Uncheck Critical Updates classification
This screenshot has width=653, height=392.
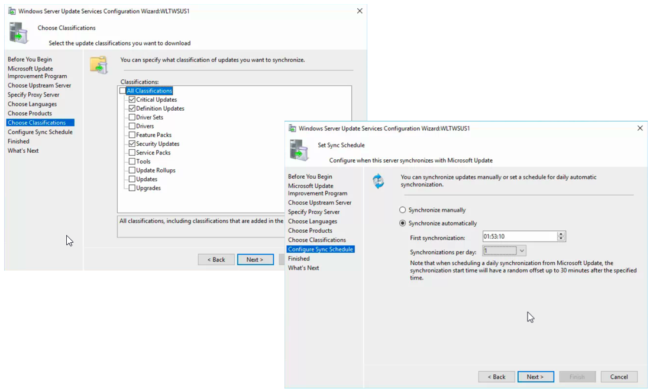(132, 99)
